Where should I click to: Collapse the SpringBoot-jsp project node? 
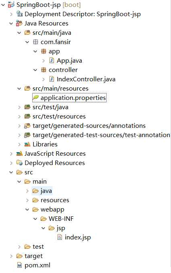3,5
